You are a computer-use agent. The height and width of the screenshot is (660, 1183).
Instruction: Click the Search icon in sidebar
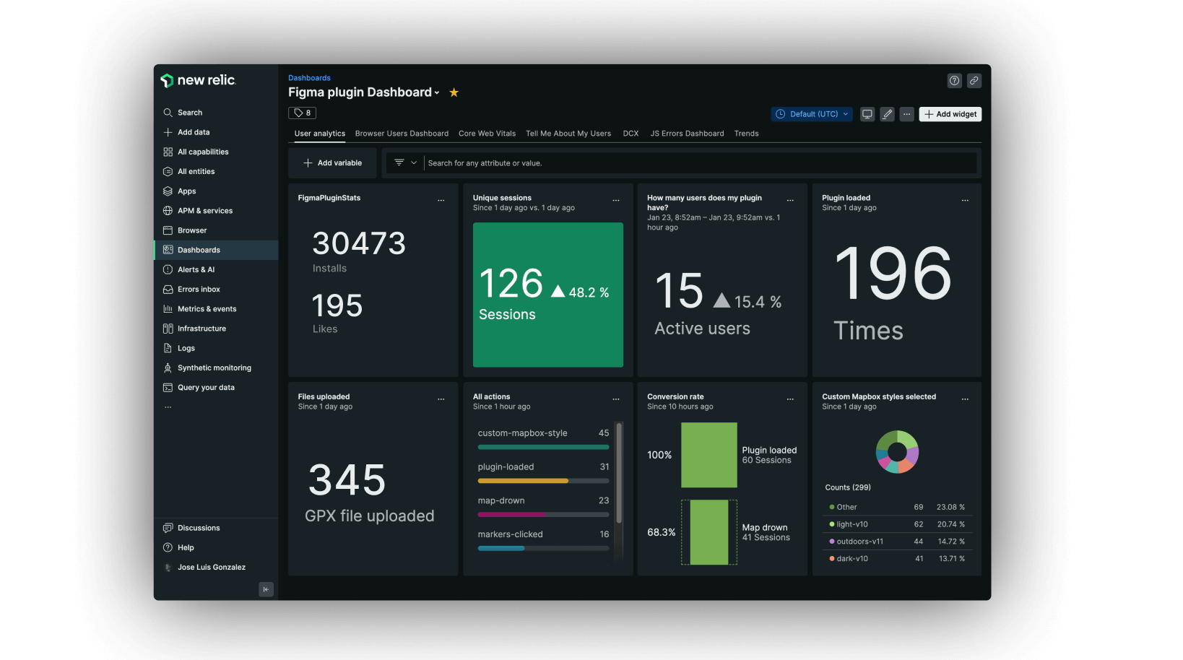(x=168, y=113)
